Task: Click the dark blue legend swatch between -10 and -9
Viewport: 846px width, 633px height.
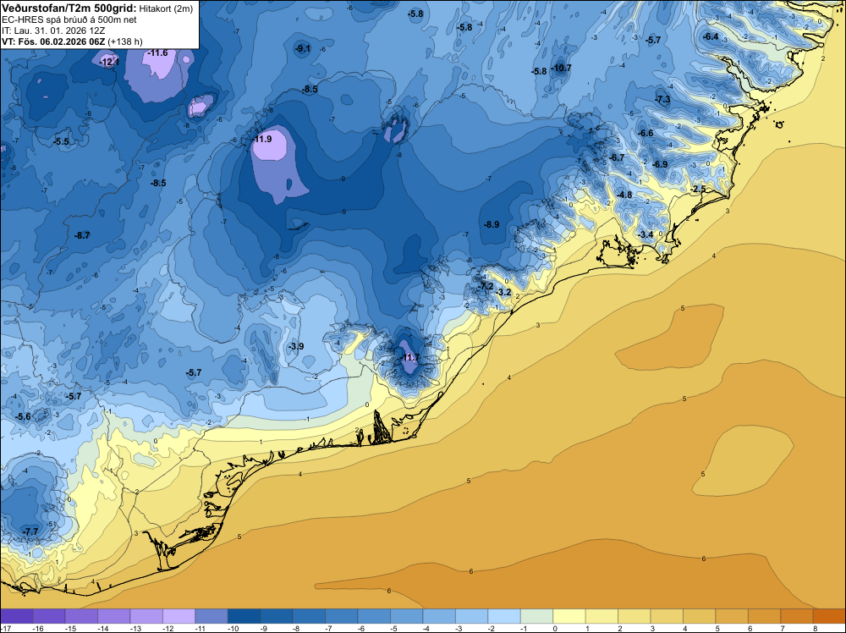Action: point(244,616)
